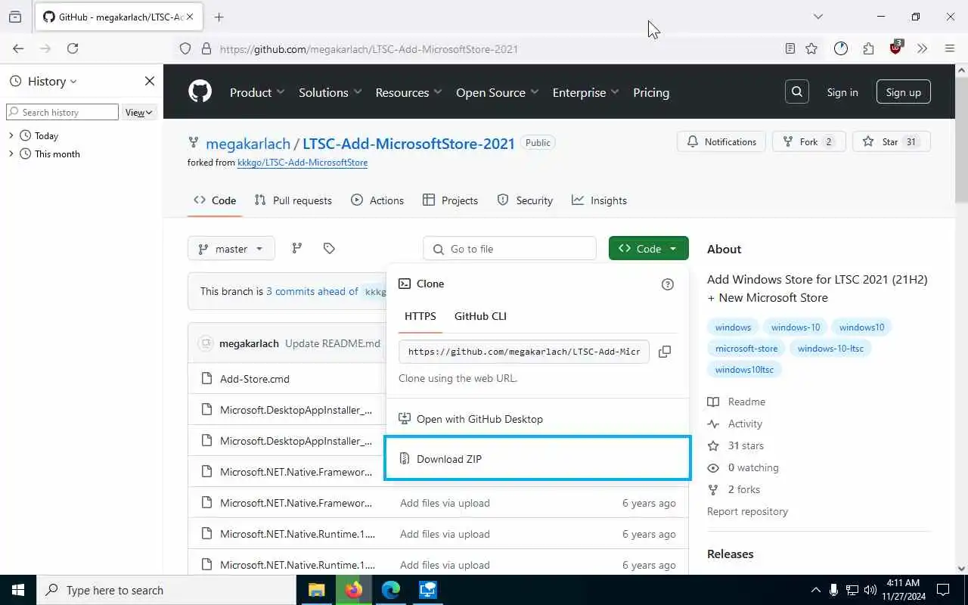
Task: Toggle Firefox reader view icon
Action: (790, 48)
